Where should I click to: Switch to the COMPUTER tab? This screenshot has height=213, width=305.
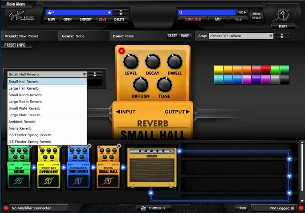[193, 19]
